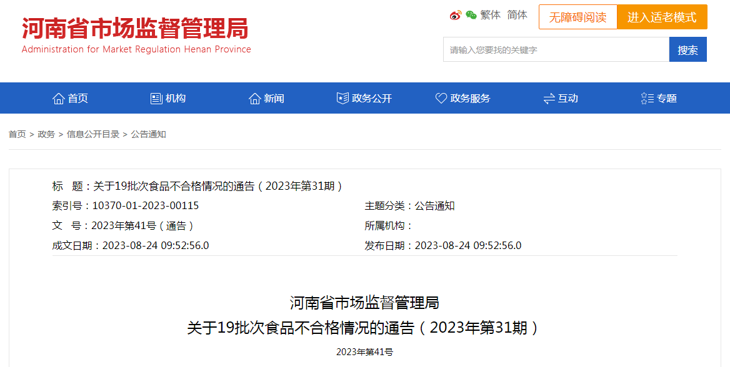Image resolution: width=730 pixels, height=367 pixels.
Task: Click the keyword search input field
Action: 556,50
